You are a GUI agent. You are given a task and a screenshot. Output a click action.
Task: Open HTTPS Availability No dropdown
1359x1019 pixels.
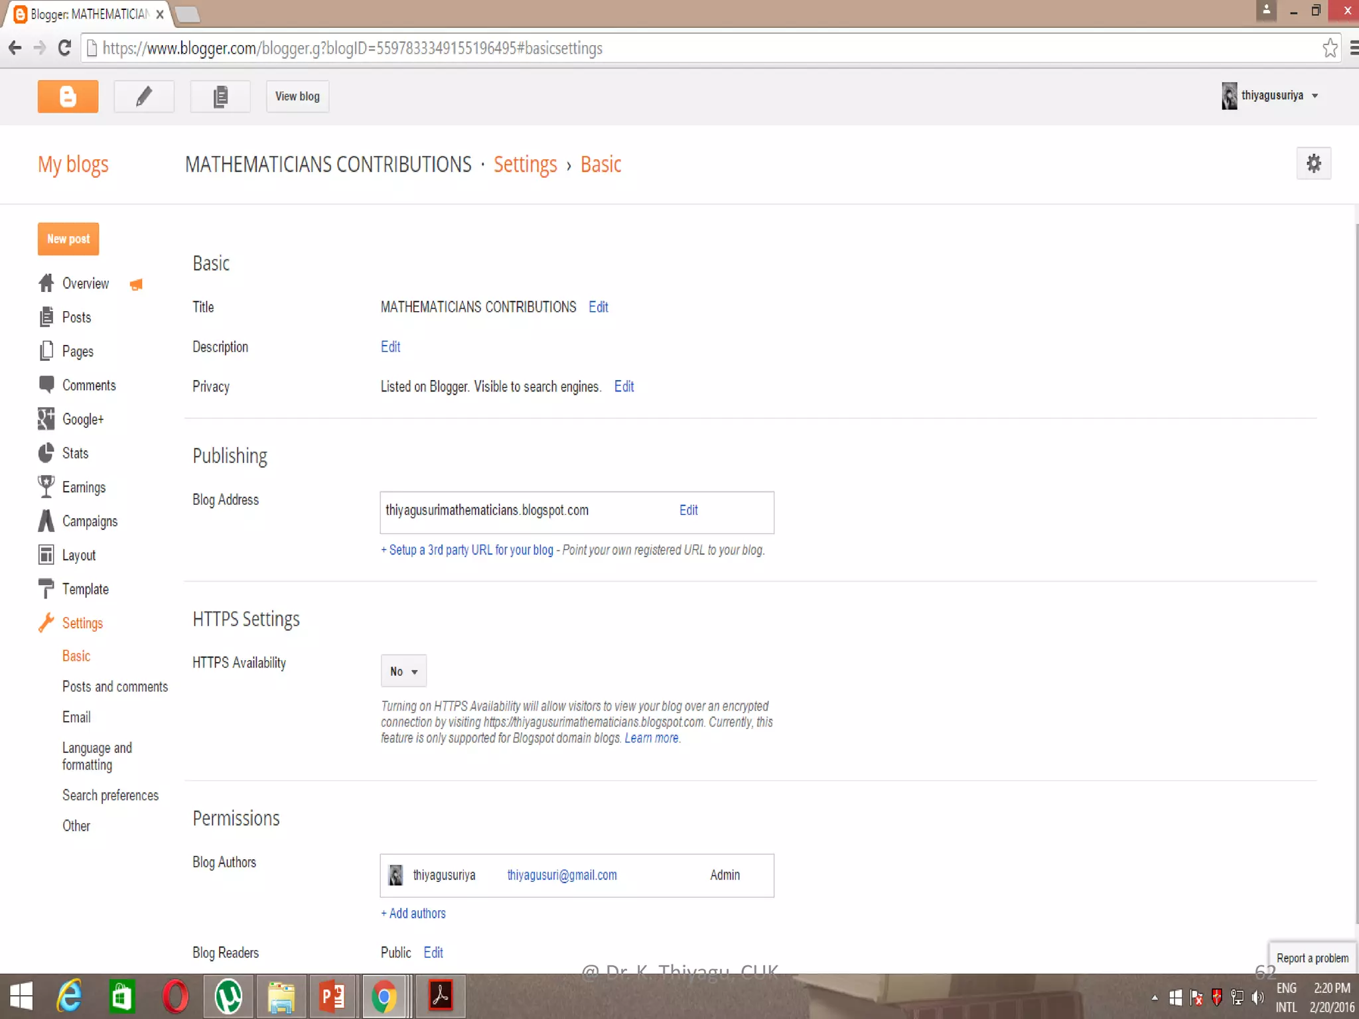point(403,671)
